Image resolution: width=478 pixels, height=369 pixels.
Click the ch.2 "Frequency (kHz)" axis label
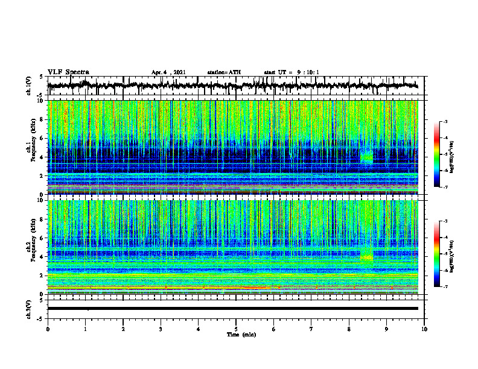pyautogui.click(x=33, y=240)
